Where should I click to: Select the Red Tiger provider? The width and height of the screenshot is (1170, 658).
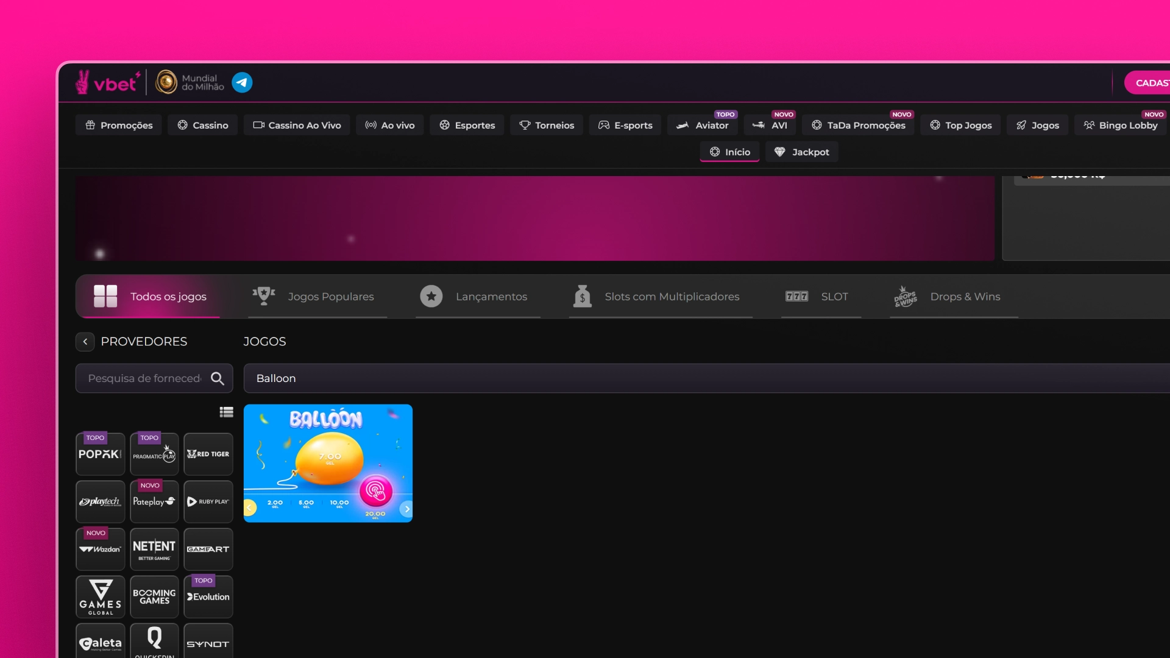(x=208, y=455)
